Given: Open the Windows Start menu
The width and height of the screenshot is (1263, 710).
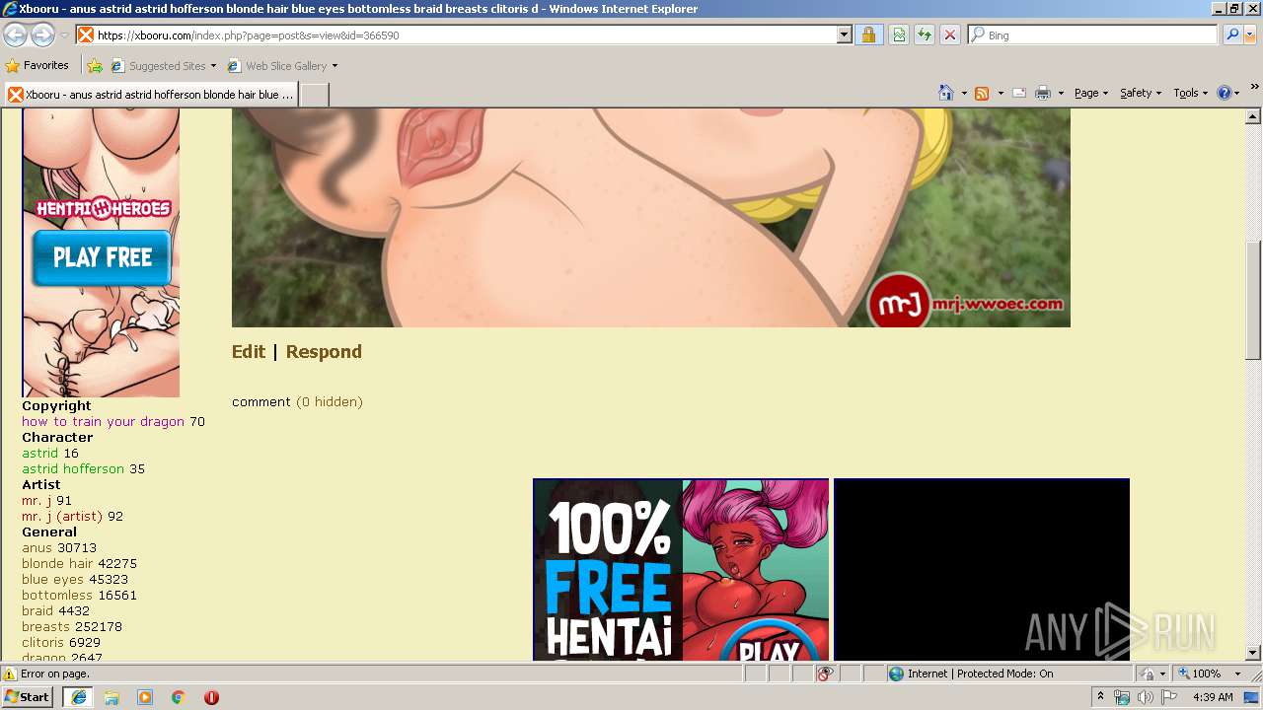Looking at the screenshot, I should (28, 697).
